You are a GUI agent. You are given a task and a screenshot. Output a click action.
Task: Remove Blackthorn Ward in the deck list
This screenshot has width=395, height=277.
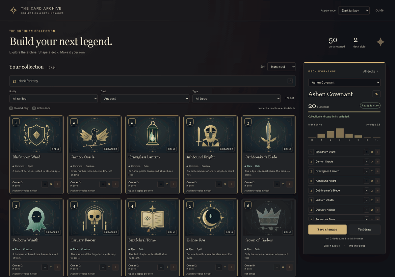pyautogui.click(x=366, y=152)
